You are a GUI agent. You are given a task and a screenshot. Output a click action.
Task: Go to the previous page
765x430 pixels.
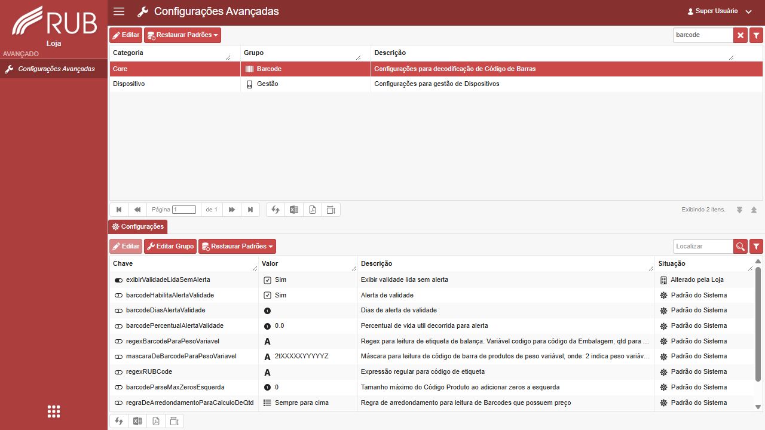137,210
